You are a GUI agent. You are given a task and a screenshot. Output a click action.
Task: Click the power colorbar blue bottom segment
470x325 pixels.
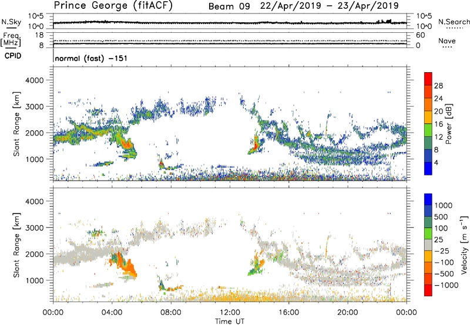click(x=428, y=168)
